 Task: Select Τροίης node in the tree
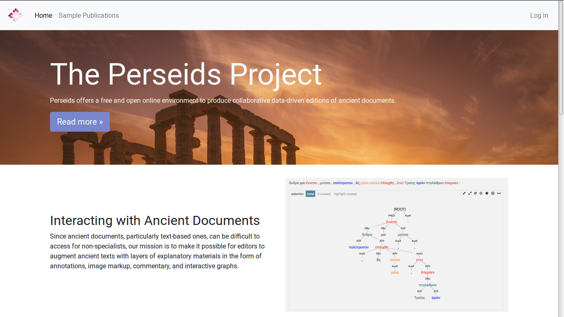point(419,298)
